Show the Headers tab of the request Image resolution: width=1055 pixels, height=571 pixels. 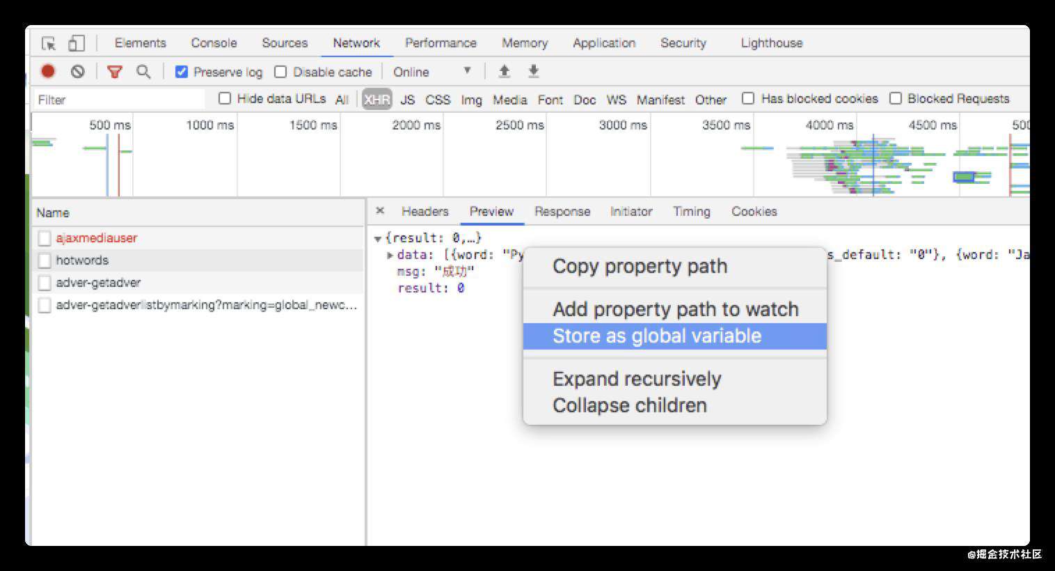pos(425,212)
